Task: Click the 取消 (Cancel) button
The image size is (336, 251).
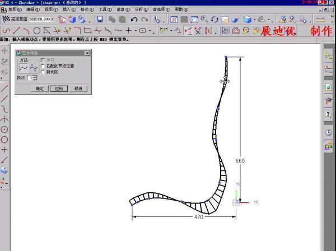Action: tap(77, 88)
